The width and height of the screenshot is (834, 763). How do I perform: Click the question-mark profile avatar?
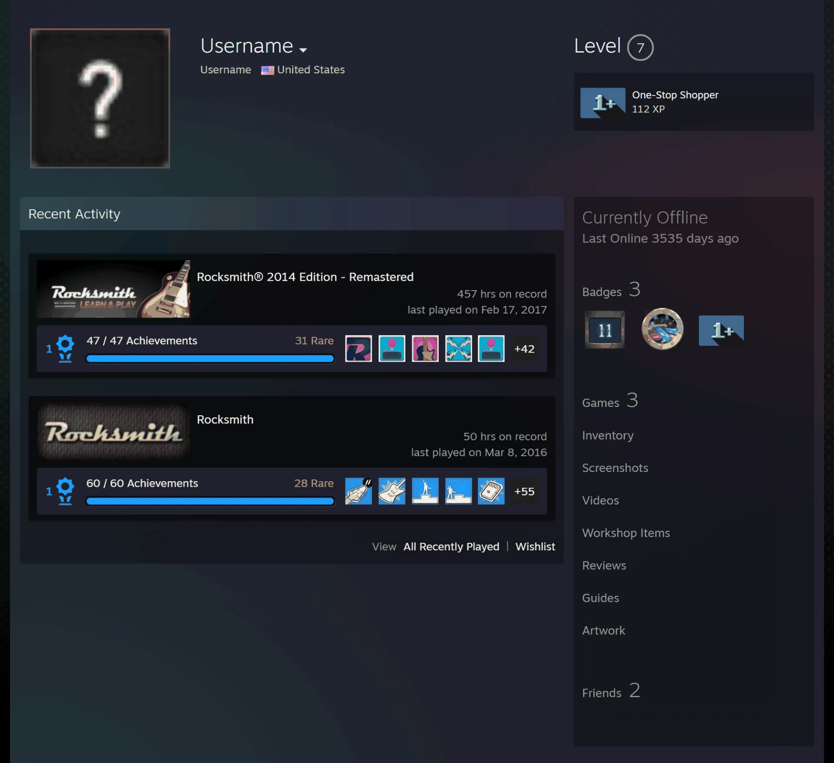pos(100,98)
